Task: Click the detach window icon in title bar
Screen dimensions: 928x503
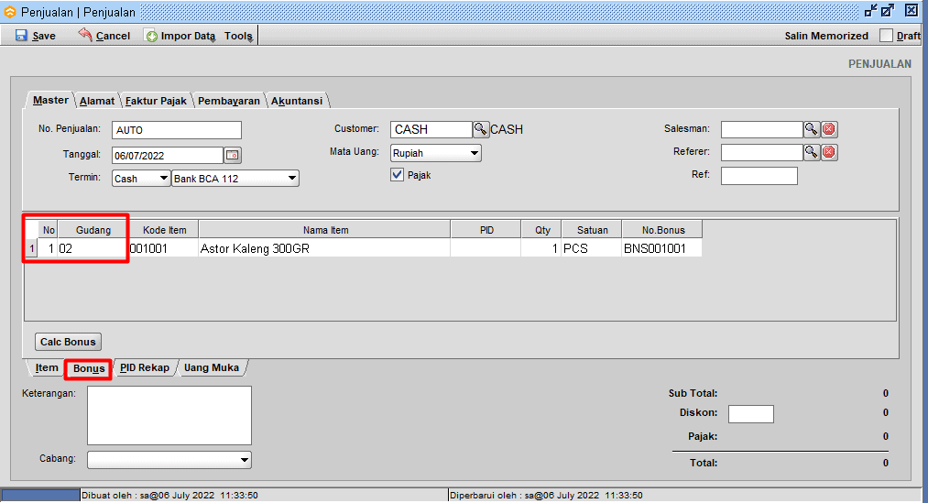Action: tap(870, 11)
